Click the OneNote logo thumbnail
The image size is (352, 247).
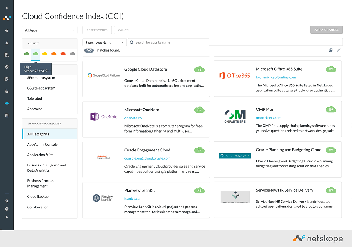pos(104,117)
